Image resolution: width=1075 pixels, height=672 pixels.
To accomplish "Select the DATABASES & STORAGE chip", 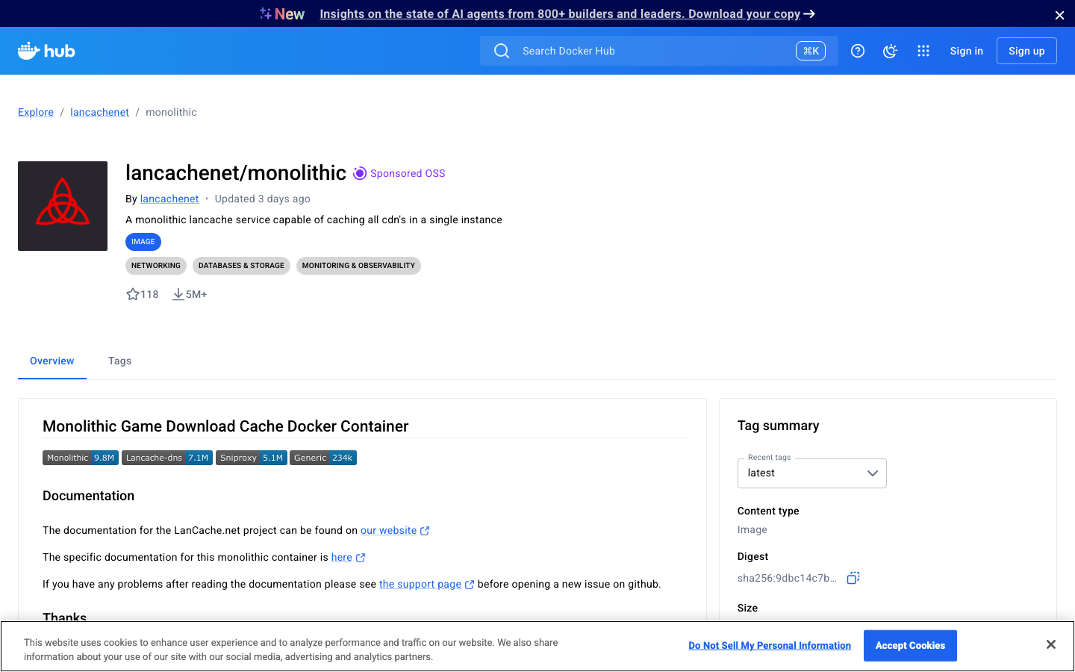I will [x=241, y=266].
